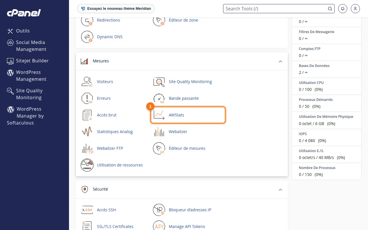Image resolution: width=368 pixels, height=230 pixels.
Task: Open the Visiteurs icon
Action: point(87,82)
